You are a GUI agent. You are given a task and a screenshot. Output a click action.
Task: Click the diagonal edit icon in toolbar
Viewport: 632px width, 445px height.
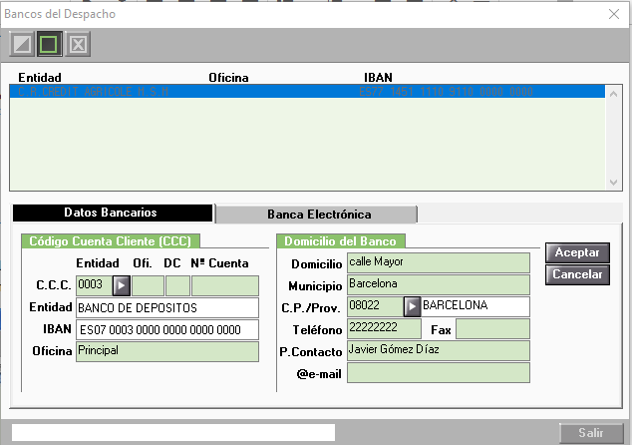pos(22,44)
